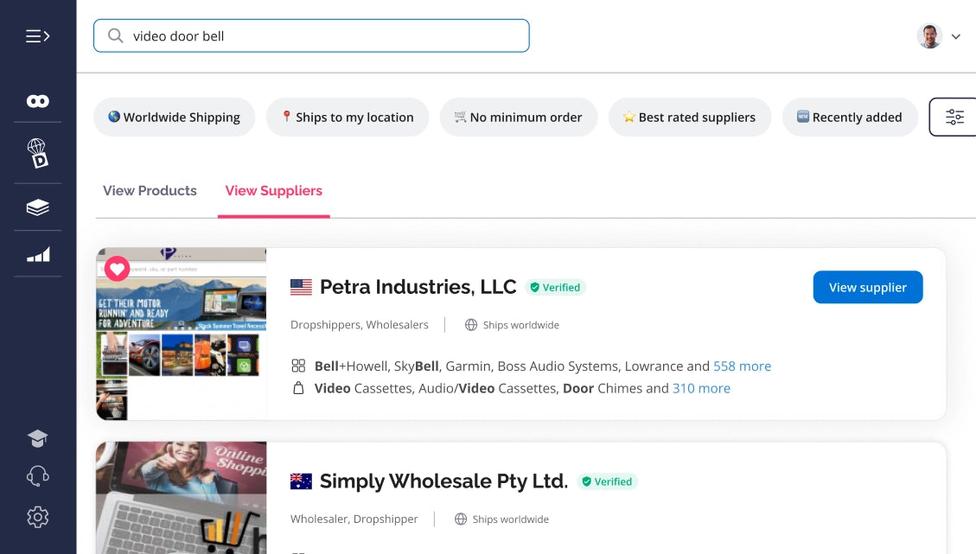The height and width of the screenshot is (554, 976).
Task: Open the bar chart analytics sidebar icon
Action: [38, 255]
